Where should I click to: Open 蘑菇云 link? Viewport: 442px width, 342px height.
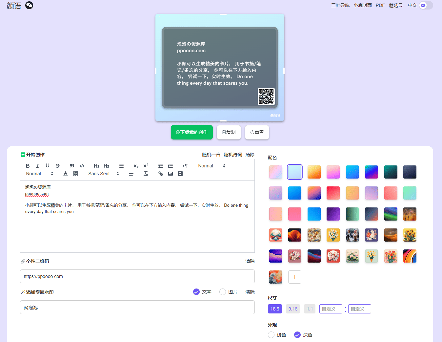tap(396, 5)
